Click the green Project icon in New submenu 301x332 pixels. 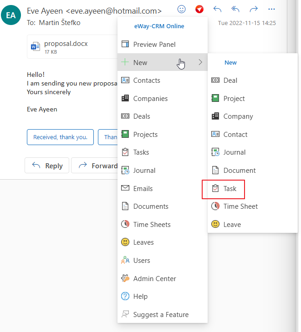click(x=215, y=98)
